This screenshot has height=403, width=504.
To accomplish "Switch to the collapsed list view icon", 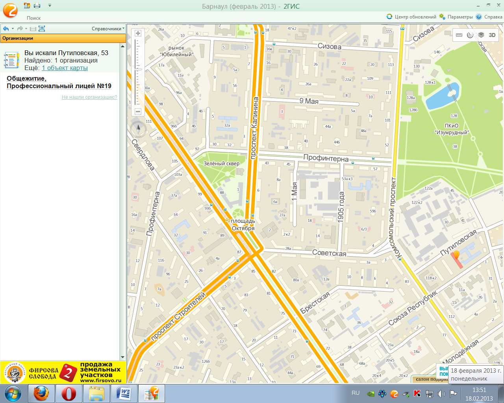I will tap(33, 29).
